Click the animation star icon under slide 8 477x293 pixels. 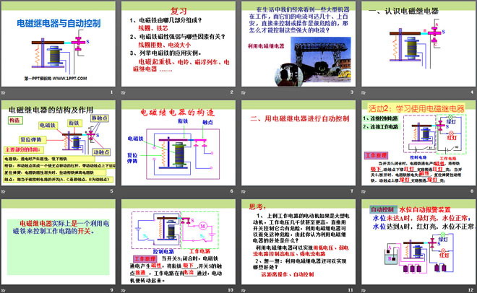[364, 191]
